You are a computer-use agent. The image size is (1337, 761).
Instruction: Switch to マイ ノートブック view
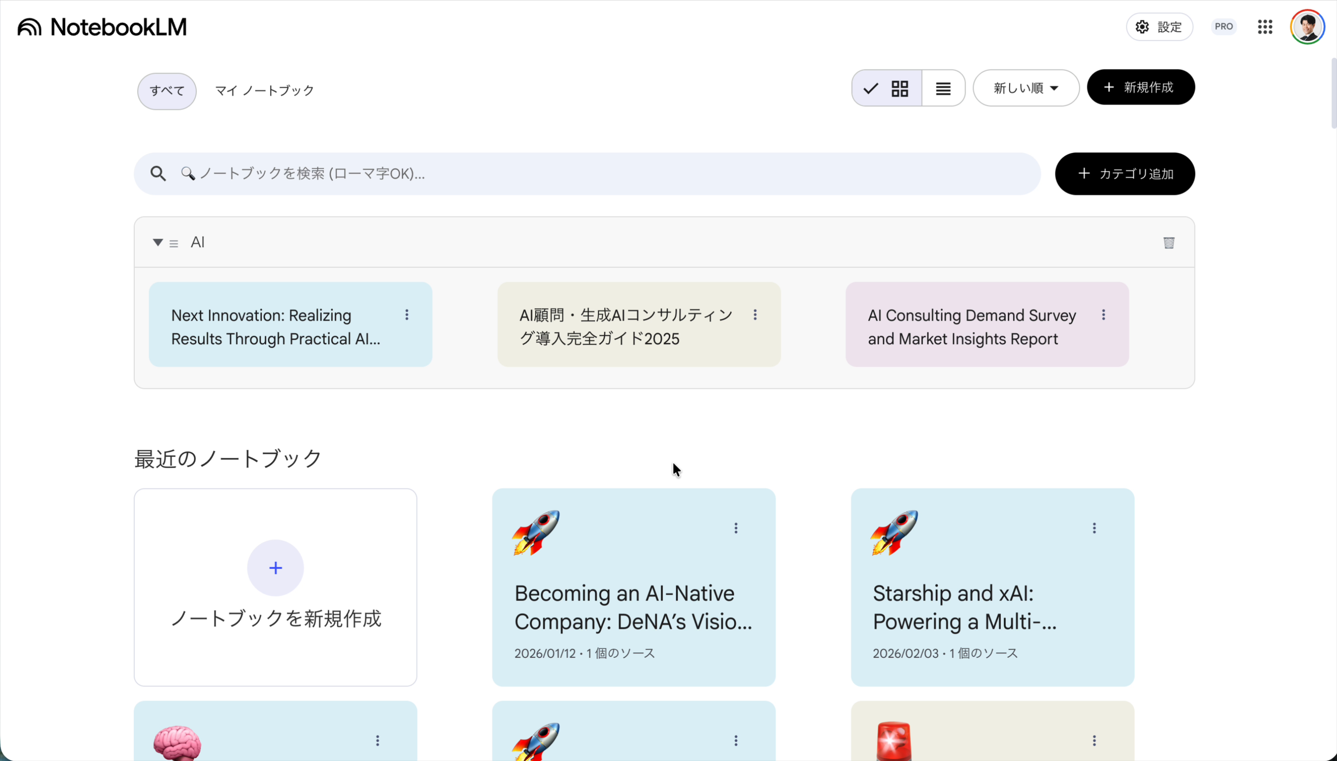coord(264,90)
